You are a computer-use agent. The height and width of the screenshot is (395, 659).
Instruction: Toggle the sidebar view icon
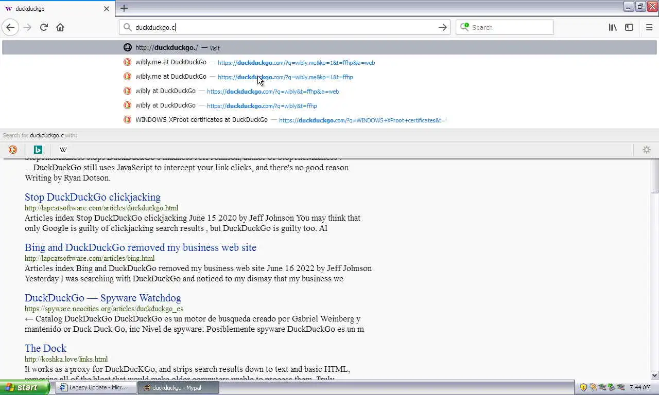pos(629,27)
